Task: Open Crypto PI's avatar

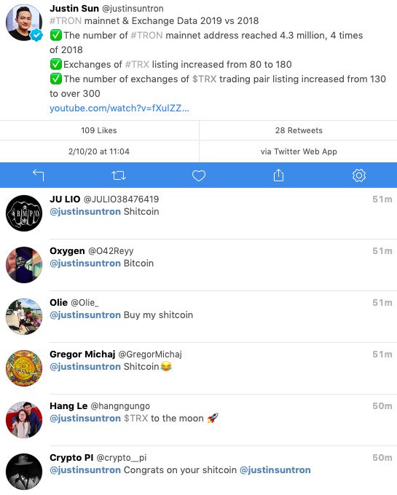Action: [x=24, y=472]
